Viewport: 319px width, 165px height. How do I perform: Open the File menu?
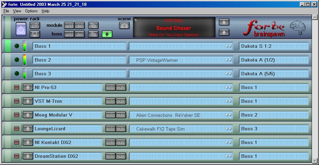6,11
